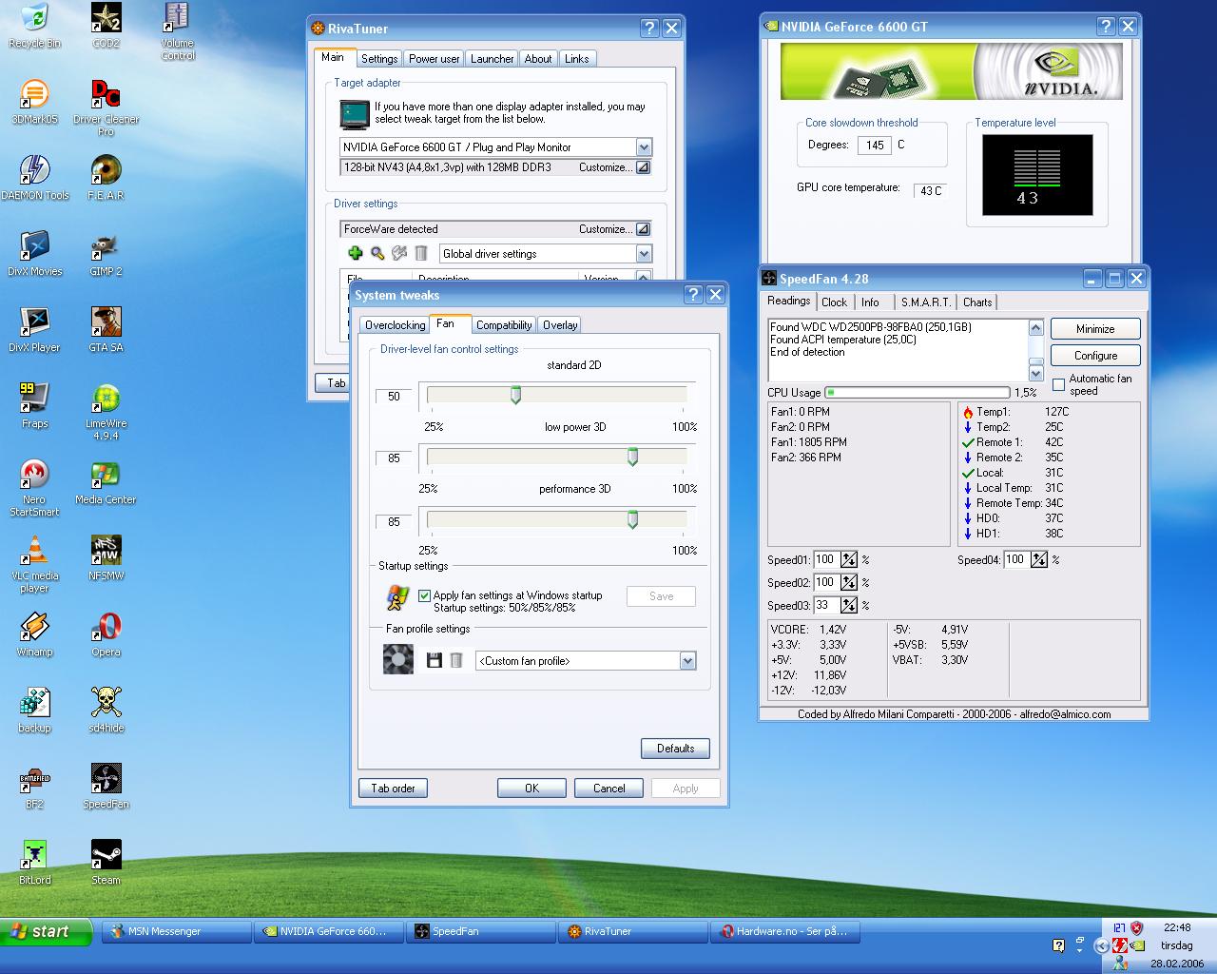Open the Custom fan profile dropdown
Viewport: 1217px width, 974px height.
[687, 661]
